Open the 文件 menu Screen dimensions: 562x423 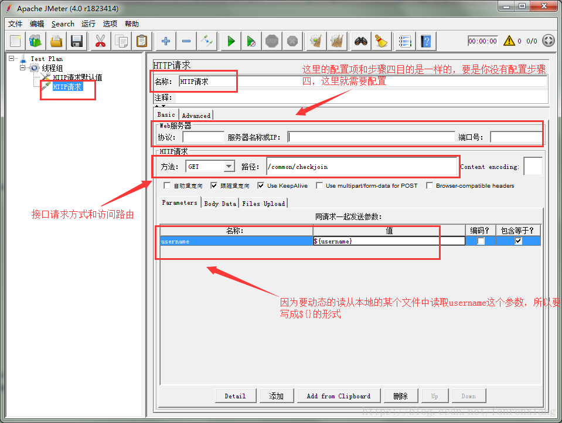15,24
